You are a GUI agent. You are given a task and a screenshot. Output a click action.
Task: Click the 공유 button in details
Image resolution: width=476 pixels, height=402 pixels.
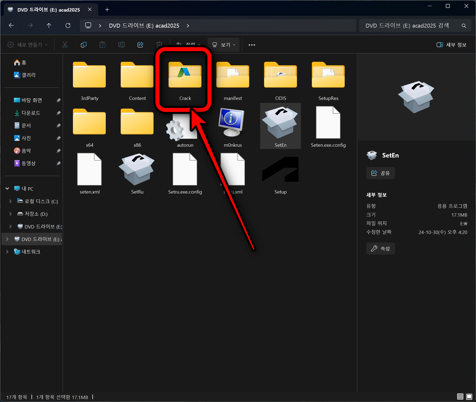(x=380, y=173)
